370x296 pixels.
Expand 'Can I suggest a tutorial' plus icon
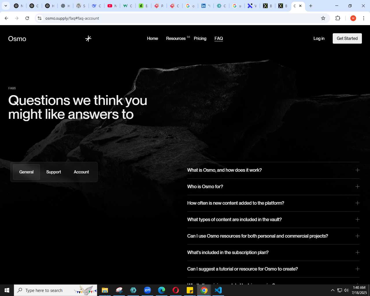click(x=358, y=269)
